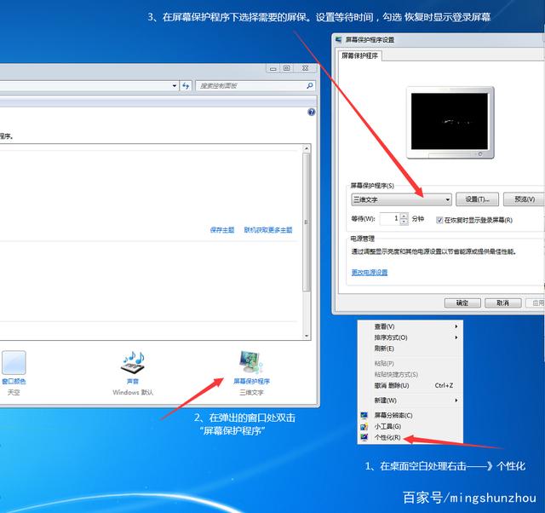Select 新建(W) in the context menu
The height and width of the screenshot is (513, 545).
(410, 401)
